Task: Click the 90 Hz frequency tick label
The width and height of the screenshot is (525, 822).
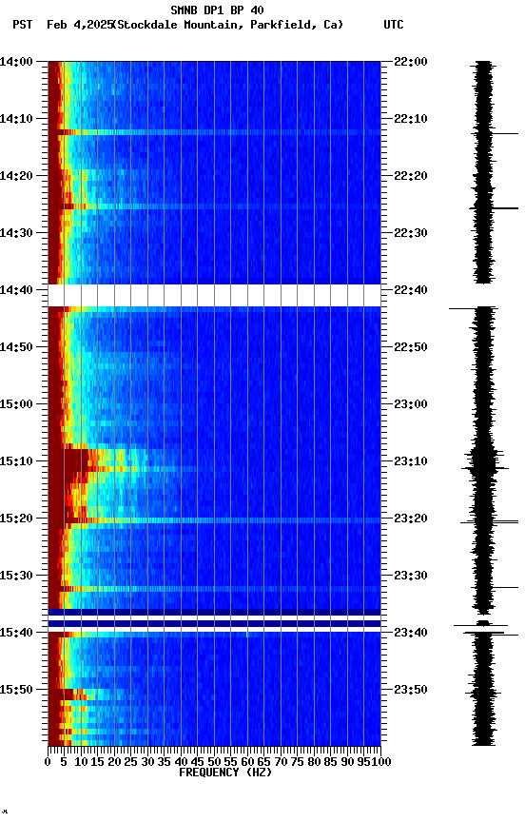Action: click(x=347, y=762)
